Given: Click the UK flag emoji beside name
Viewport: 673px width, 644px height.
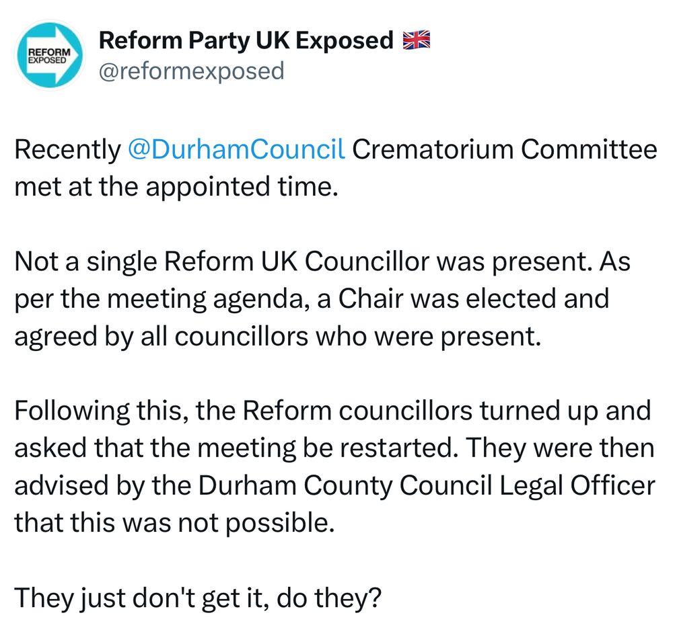Looking at the screenshot, I should pyautogui.click(x=417, y=40).
